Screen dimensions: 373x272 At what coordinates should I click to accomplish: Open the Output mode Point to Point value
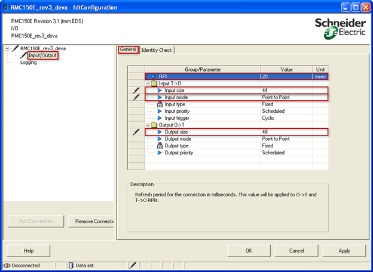tap(286, 139)
